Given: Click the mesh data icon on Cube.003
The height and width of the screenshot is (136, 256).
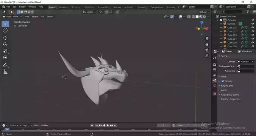Looking at the screenshot, I should coord(246,35).
